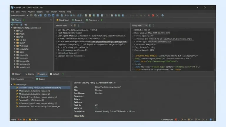Switch to the Search tab
The height and width of the screenshot is (127, 226).
click(x=29, y=74)
